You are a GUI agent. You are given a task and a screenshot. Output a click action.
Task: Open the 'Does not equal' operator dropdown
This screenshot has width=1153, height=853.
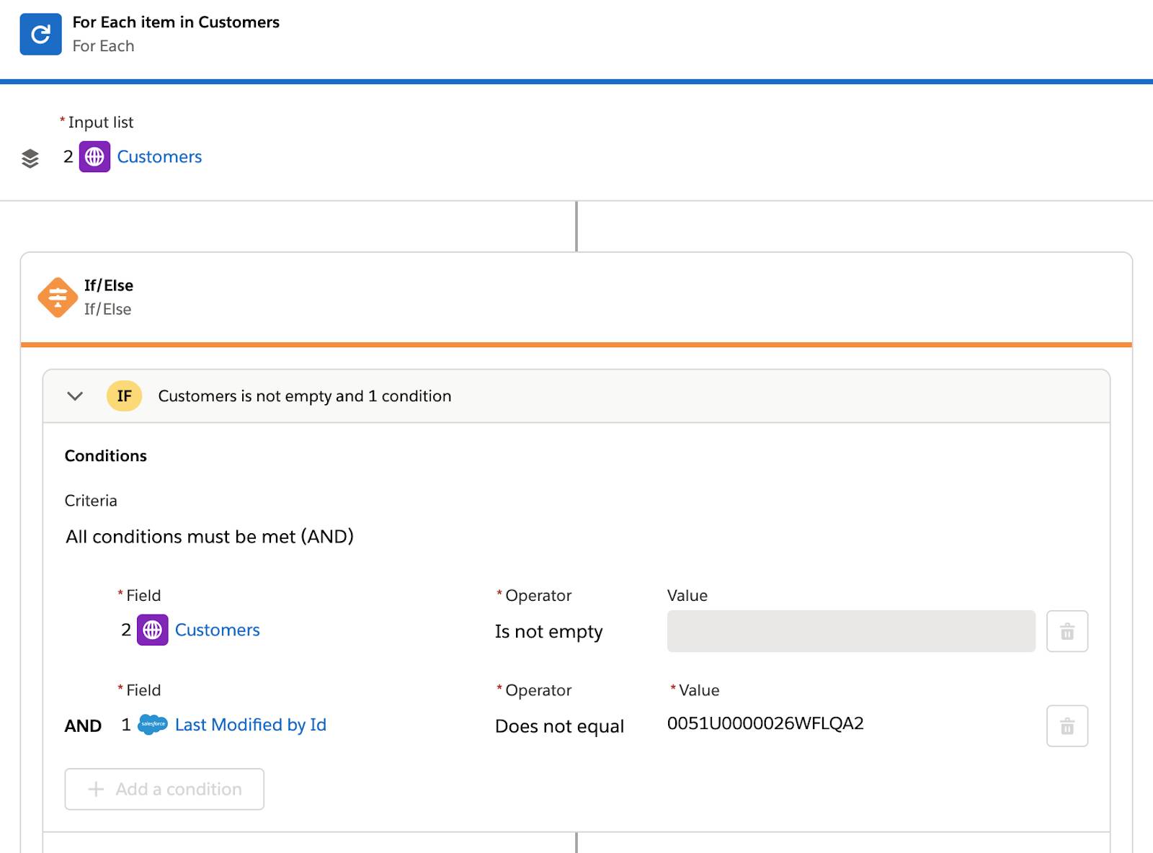click(559, 725)
